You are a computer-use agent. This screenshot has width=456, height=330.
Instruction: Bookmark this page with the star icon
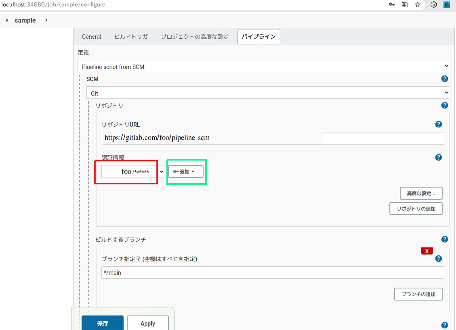click(418, 4)
